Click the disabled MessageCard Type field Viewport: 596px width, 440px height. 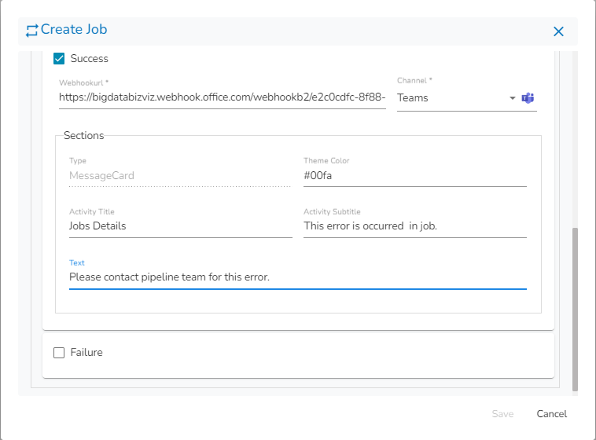coord(180,176)
